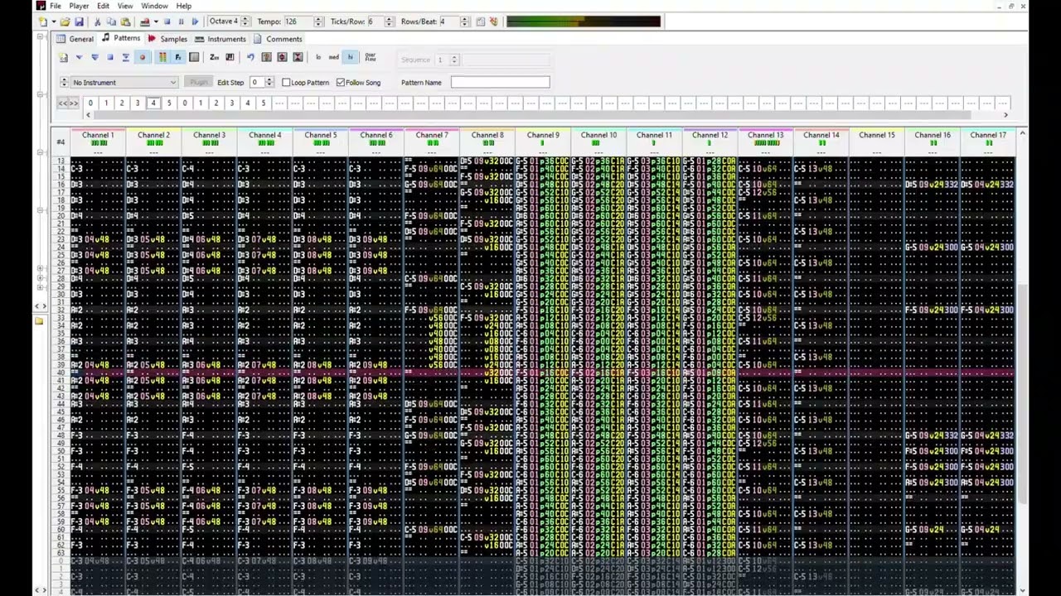The width and height of the screenshot is (1061, 596).
Task: Click the instrument selection stepper
Action: click(64, 83)
